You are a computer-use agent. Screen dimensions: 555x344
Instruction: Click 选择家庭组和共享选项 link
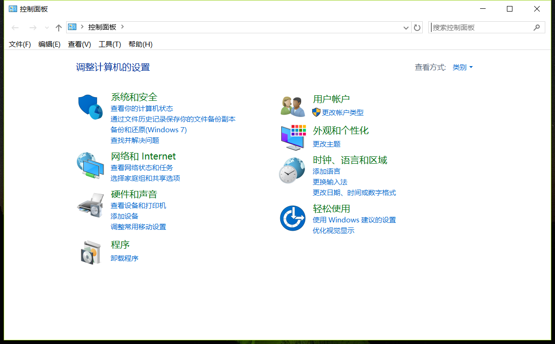pos(145,178)
